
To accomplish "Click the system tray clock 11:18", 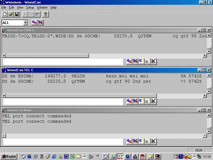I will click(x=207, y=157).
